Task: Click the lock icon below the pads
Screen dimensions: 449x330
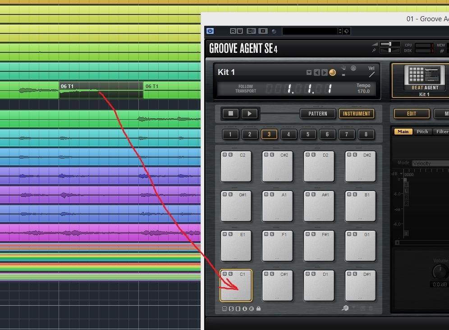Action: [258, 309]
